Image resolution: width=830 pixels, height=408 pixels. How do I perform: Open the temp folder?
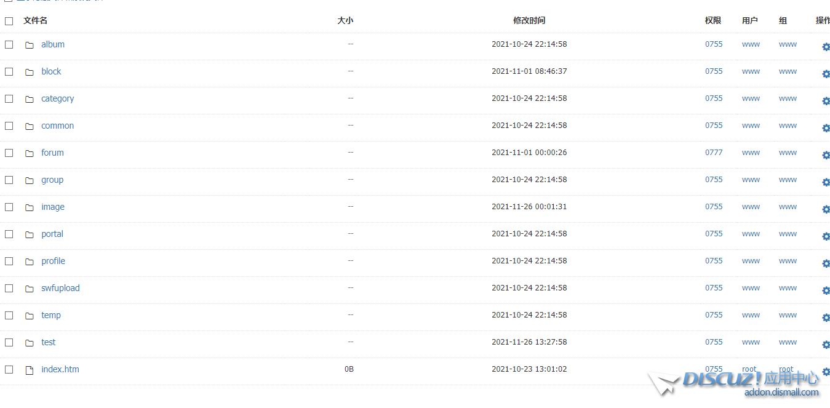click(x=51, y=315)
